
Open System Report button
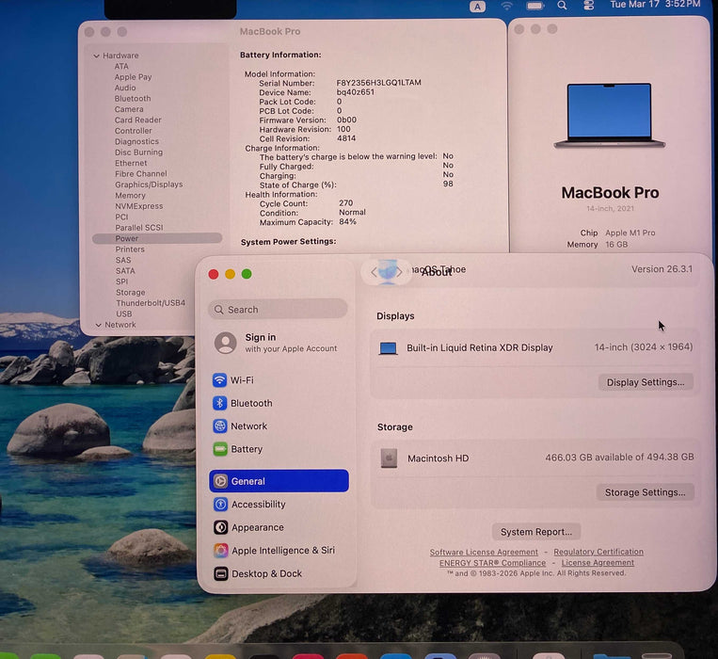point(536,532)
